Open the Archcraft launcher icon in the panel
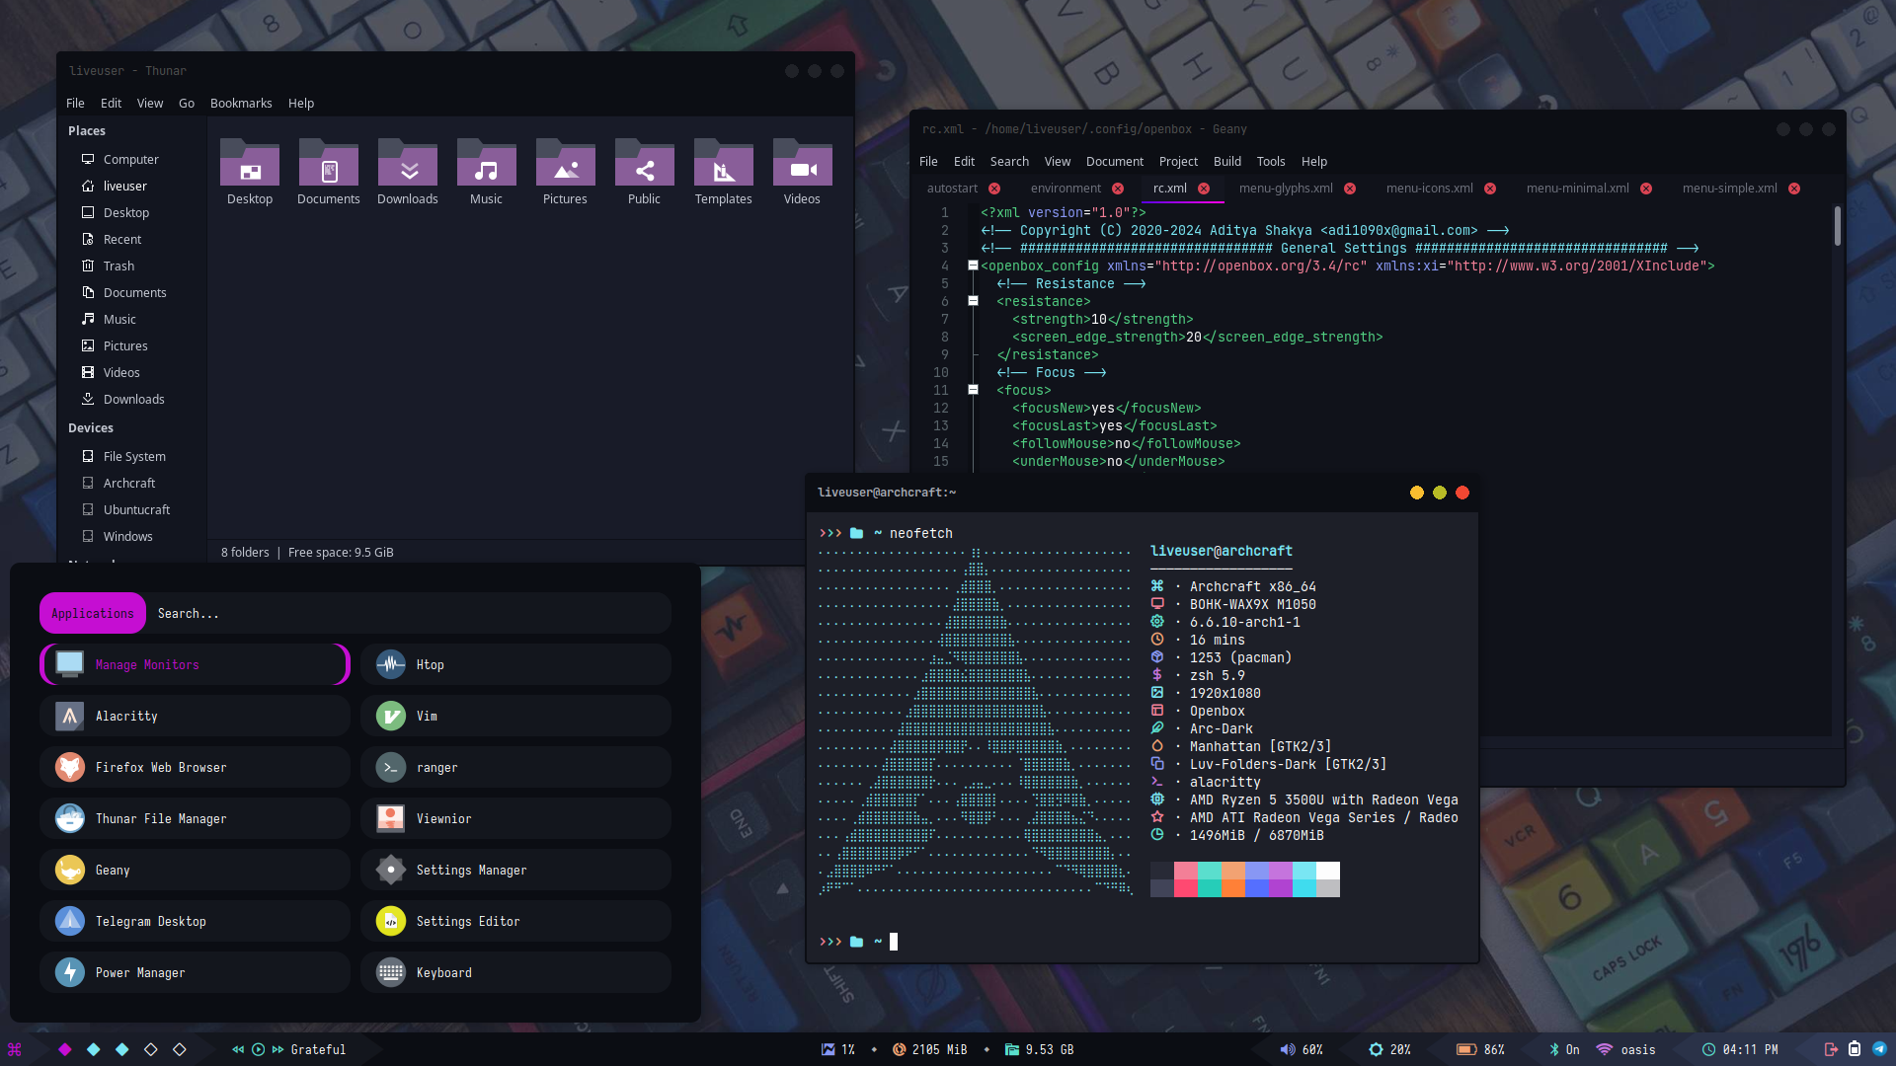Screen dimensions: 1896x1066 pos(15,1049)
